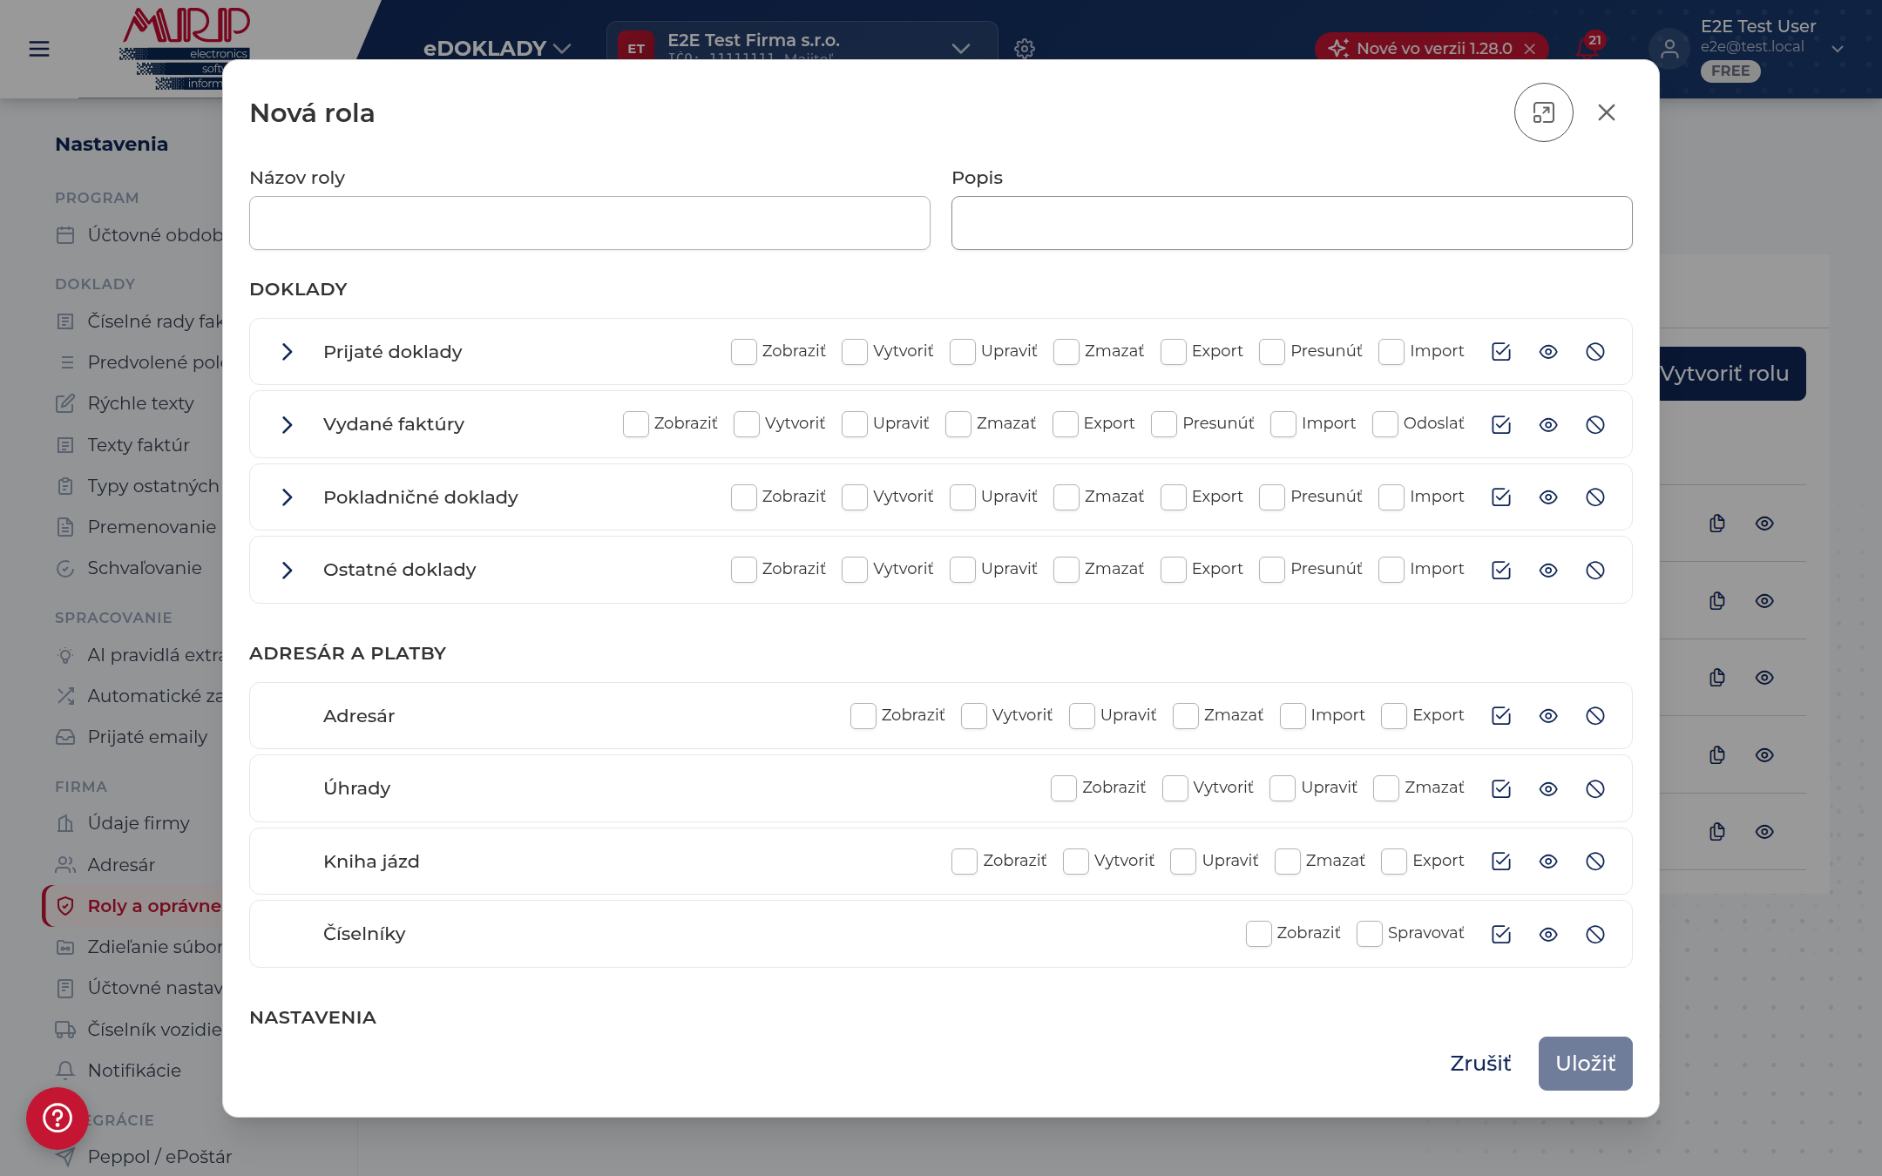Check Zmazať for Úhrady row
1882x1176 pixels.
point(1385,788)
